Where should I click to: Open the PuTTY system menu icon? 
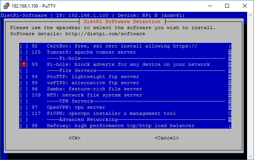coord(7,6)
